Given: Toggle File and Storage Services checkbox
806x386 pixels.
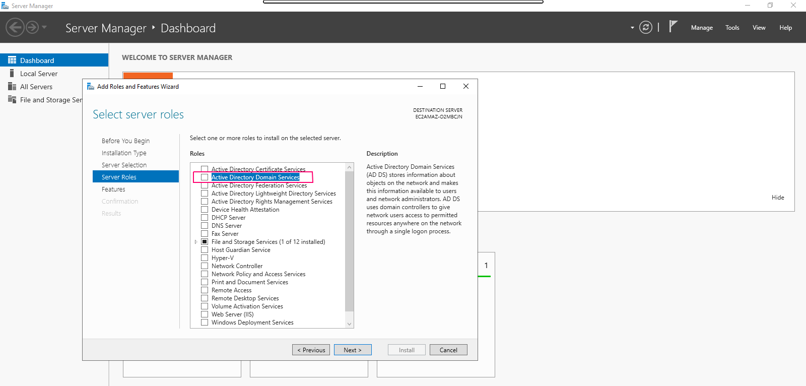Looking at the screenshot, I should [x=205, y=242].
